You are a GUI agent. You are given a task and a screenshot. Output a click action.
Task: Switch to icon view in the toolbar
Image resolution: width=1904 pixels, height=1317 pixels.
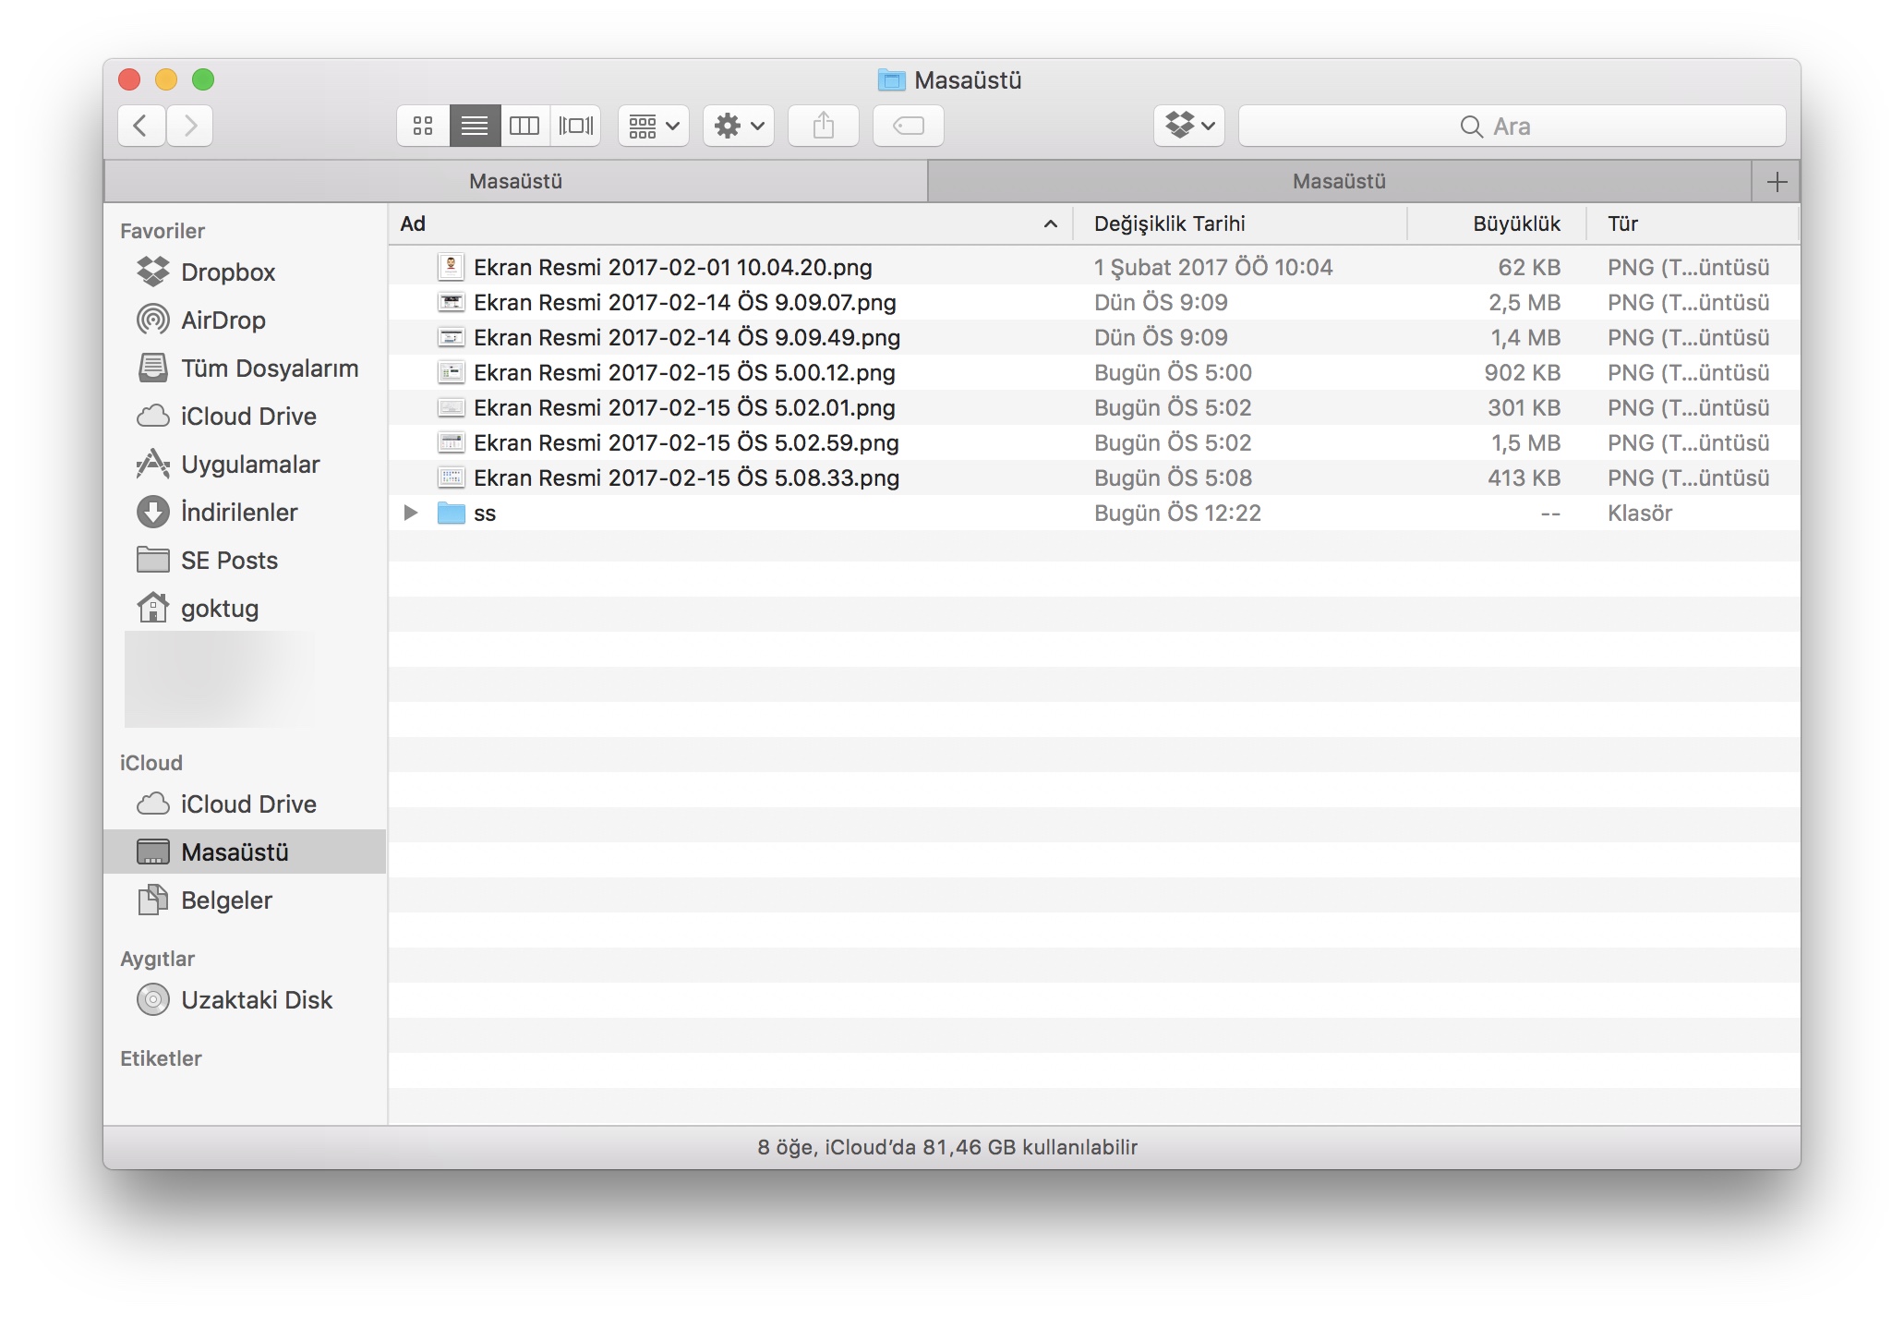point(423,126)
